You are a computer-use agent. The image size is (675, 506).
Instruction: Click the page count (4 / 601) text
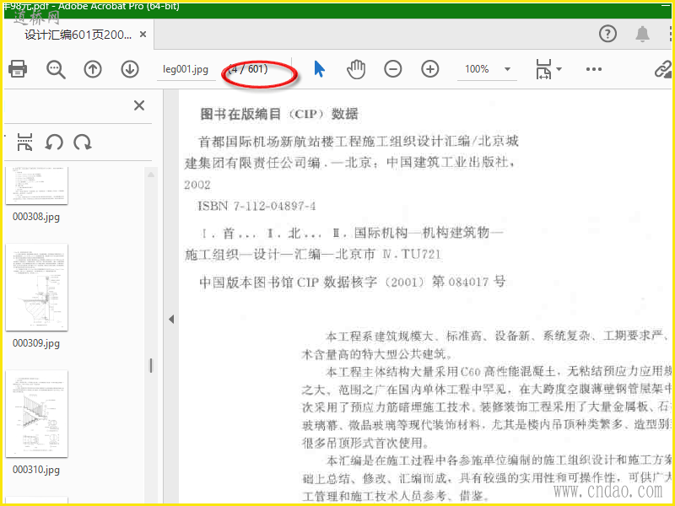coord(247,69)
